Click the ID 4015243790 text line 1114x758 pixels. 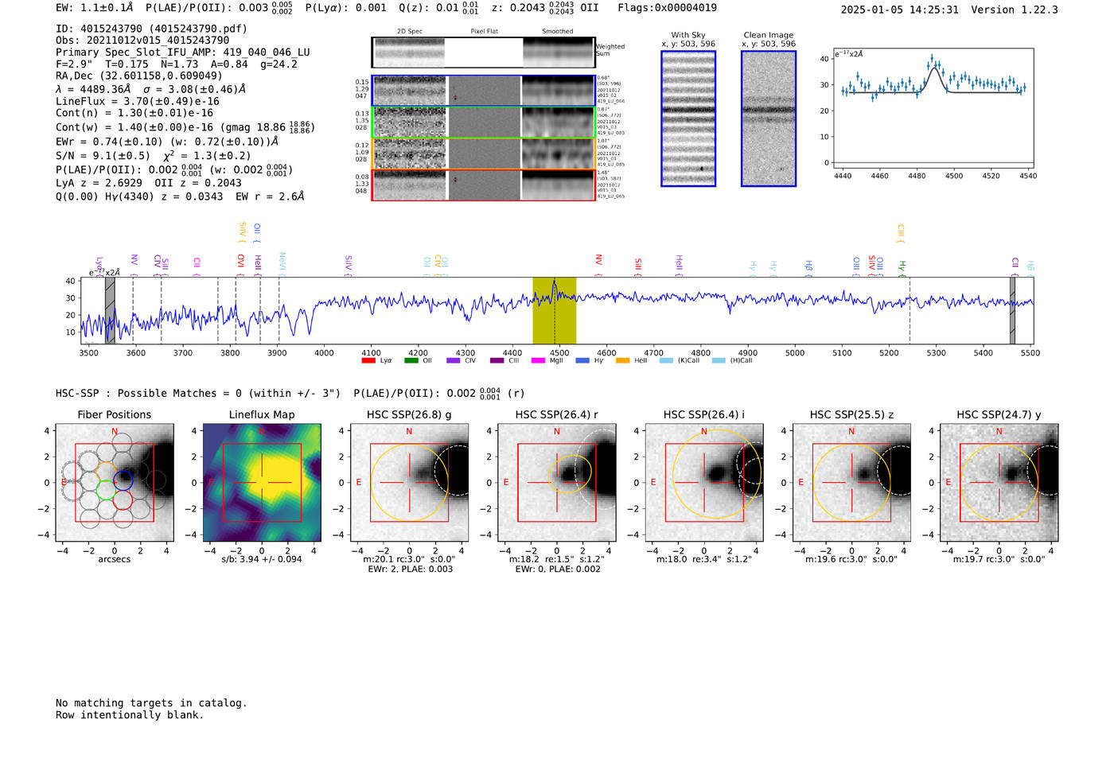[x=151, y=29]
